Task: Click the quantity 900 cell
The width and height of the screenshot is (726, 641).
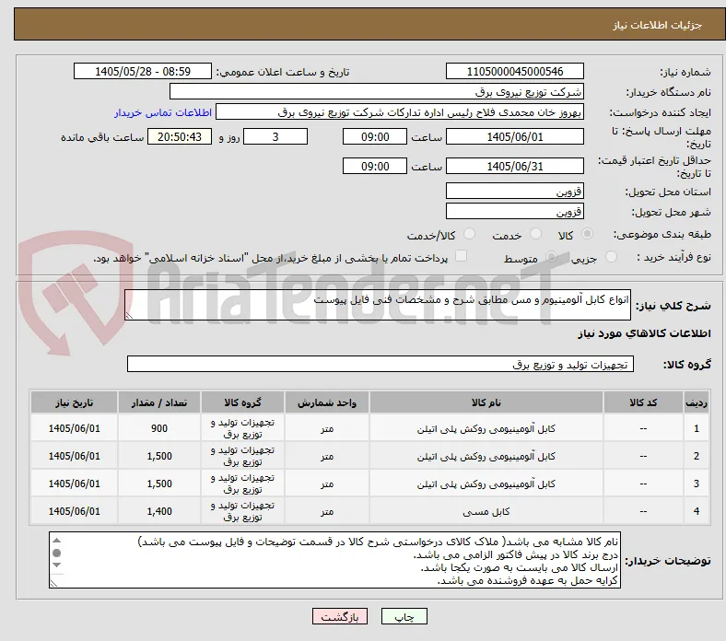Action: [x=159, y=428]
